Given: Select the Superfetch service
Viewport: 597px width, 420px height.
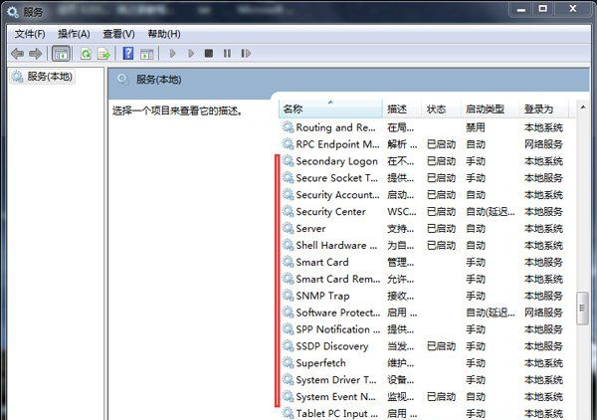Looking at the screenshot, I should (x=424, y=363).
